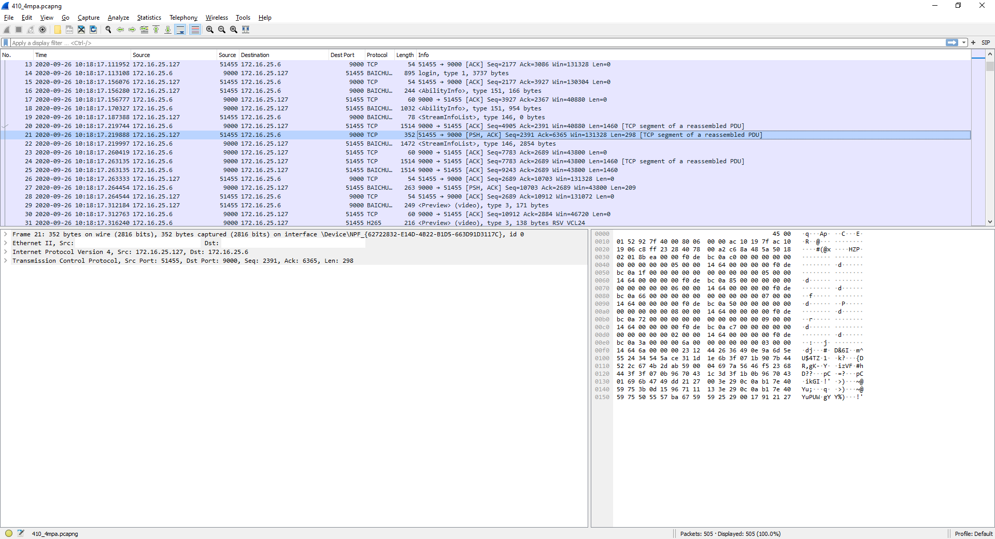This screenshot has height=539, width=995.
Task: Toggle auto-scroll during live capture
Action: coord(180,30)
